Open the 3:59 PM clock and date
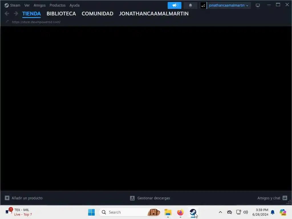Viewport: 292px width, 219px height. pyautogui.click(x=260, y=212)
